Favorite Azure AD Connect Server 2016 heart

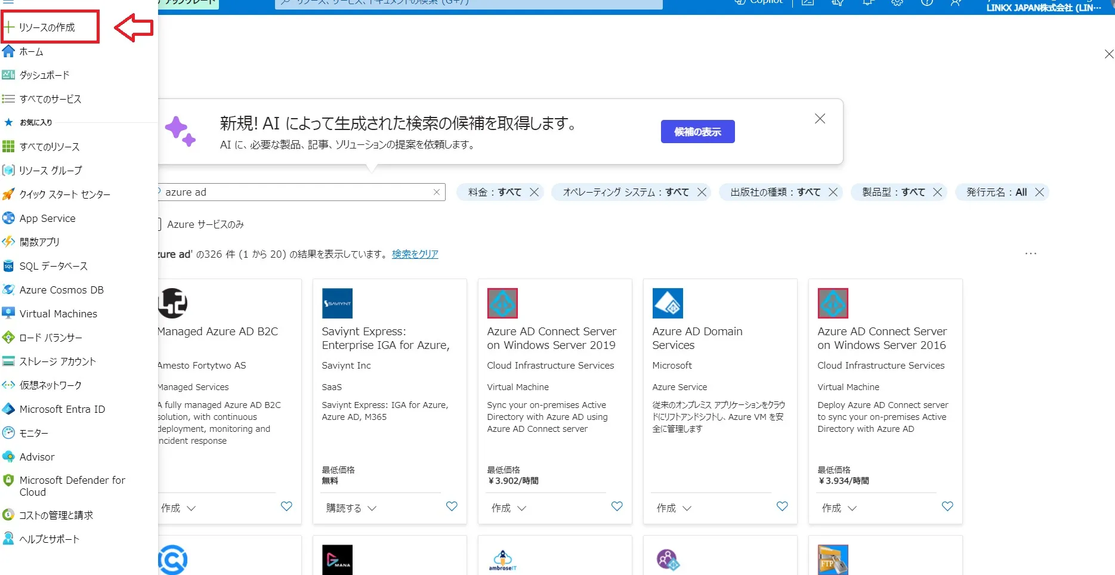[947, 506]
